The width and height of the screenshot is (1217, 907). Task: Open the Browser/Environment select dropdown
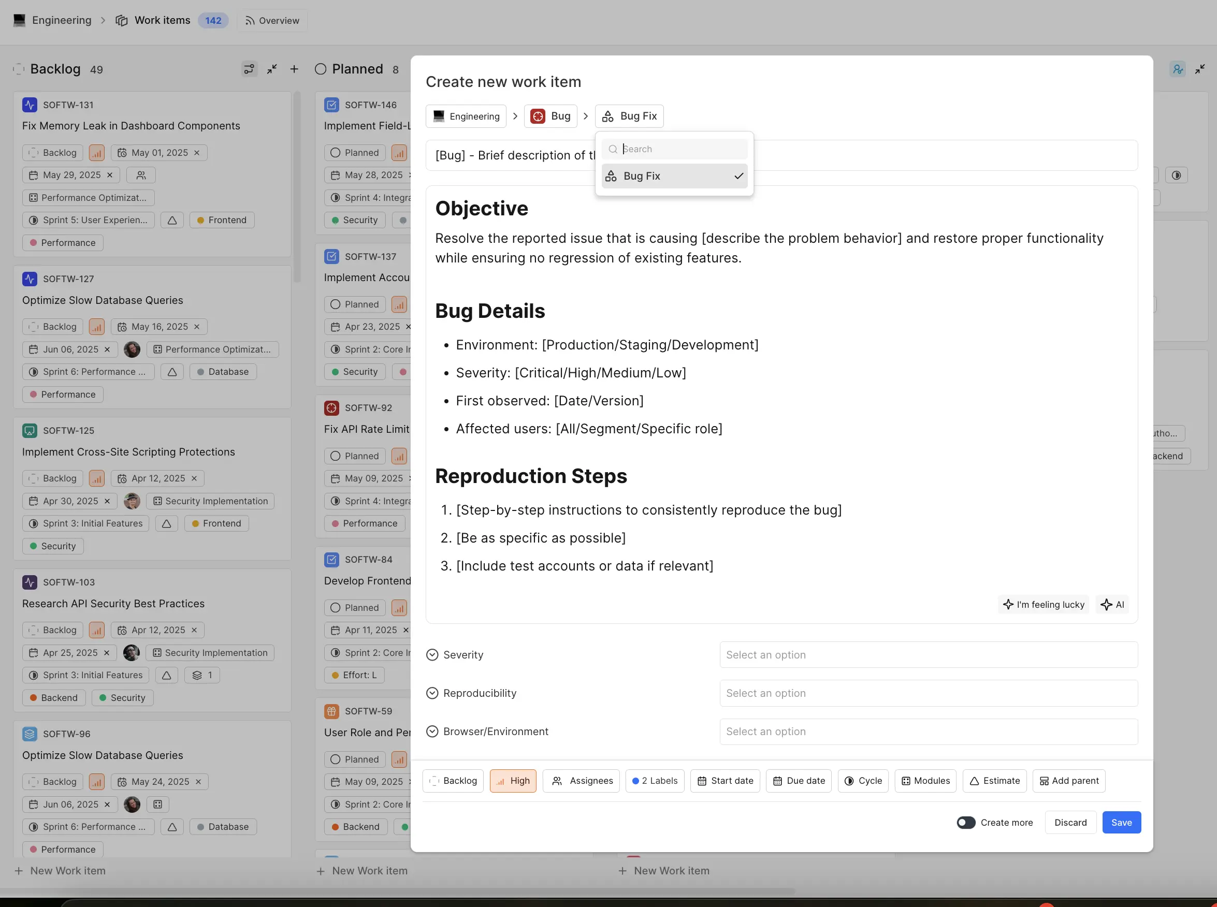coord(928,732)
